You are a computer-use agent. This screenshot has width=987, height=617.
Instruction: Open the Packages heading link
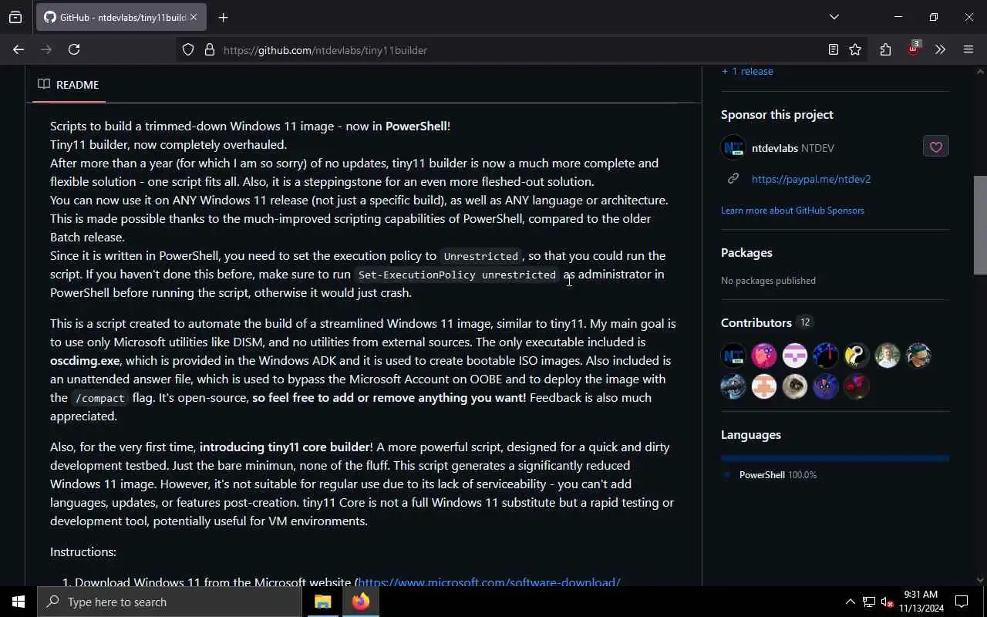pos(746,253)
